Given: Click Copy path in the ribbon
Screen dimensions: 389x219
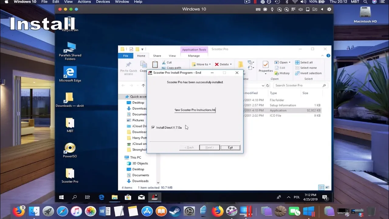Looking at the screenshot, I should [171, 68].
